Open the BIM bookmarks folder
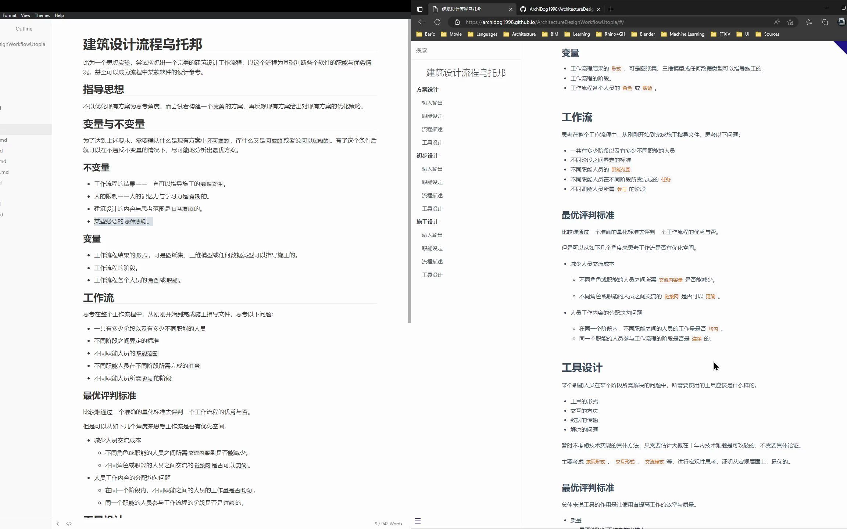This screenshot has height=529, width=847. point(550,34)
